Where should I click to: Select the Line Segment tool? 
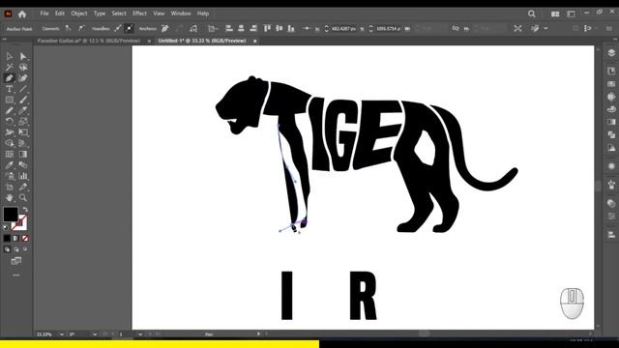pos(23,89)
